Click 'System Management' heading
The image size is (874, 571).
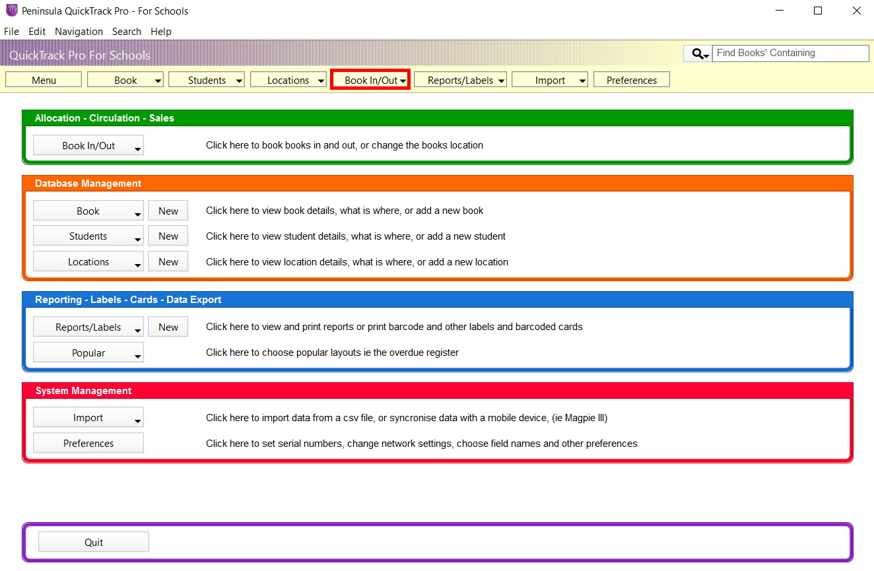point(84,391)
